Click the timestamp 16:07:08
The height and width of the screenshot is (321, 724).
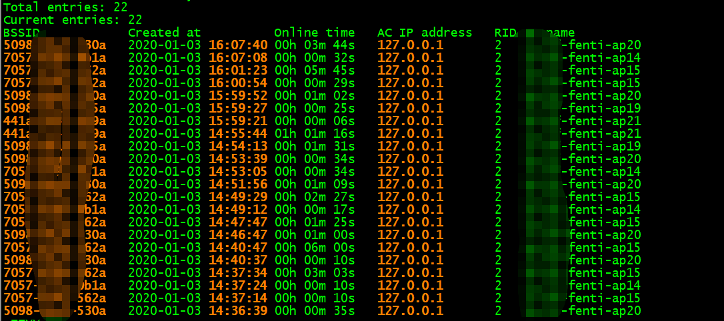coord(238,58)
